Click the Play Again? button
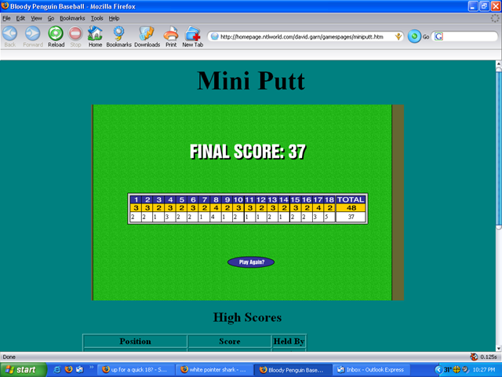 [251, 262]
